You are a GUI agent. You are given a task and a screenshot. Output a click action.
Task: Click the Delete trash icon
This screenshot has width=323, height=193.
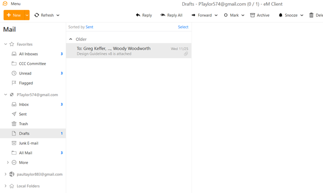pos(311,15)
